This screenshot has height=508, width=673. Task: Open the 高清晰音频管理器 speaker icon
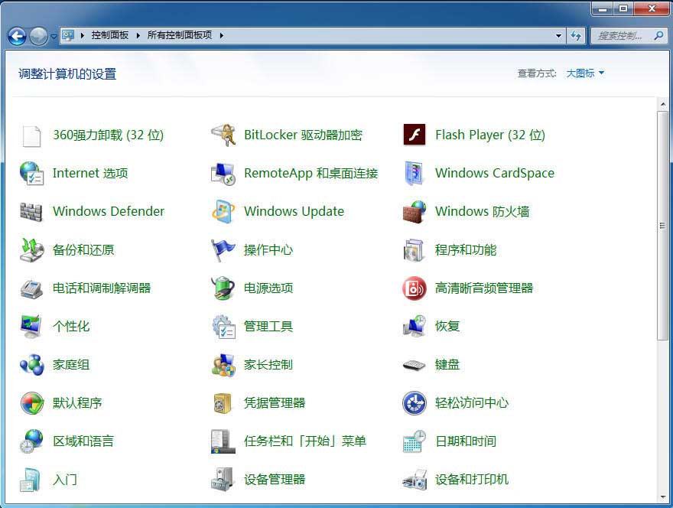pos(415,288)
